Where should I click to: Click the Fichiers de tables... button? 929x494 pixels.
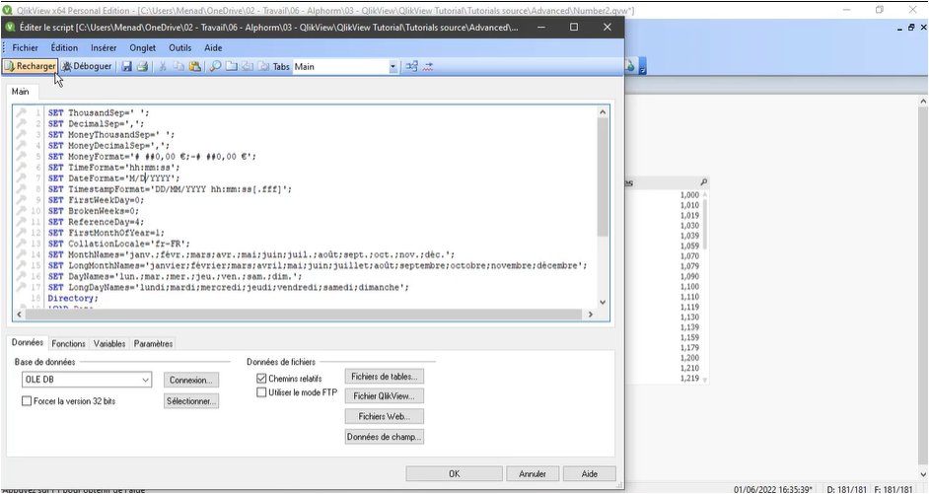point(384,377)
